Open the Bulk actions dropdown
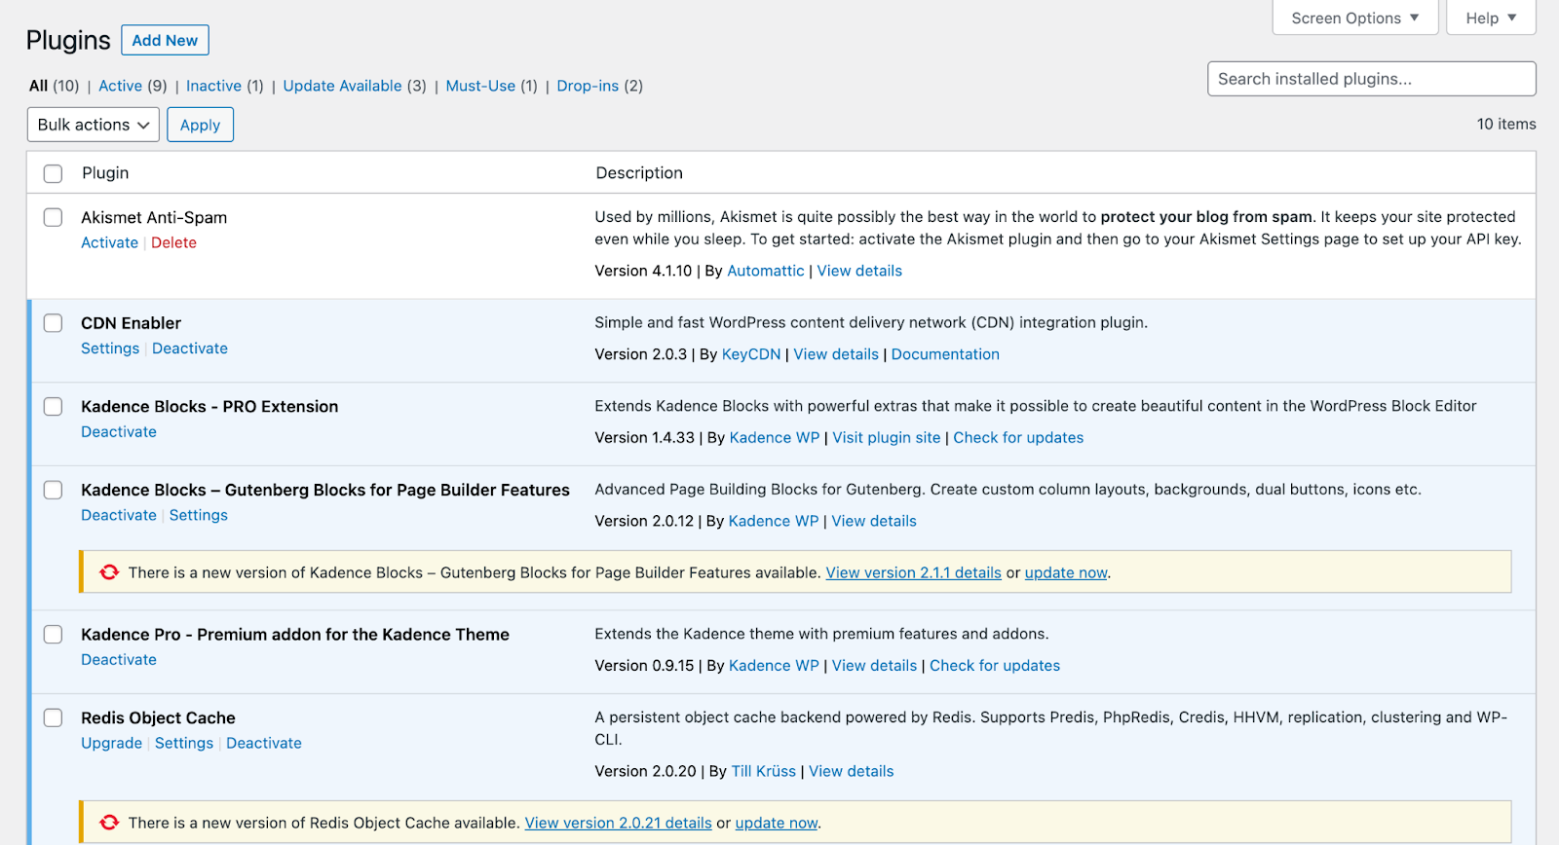1559x845 pixels. click(x=94, y=125)
